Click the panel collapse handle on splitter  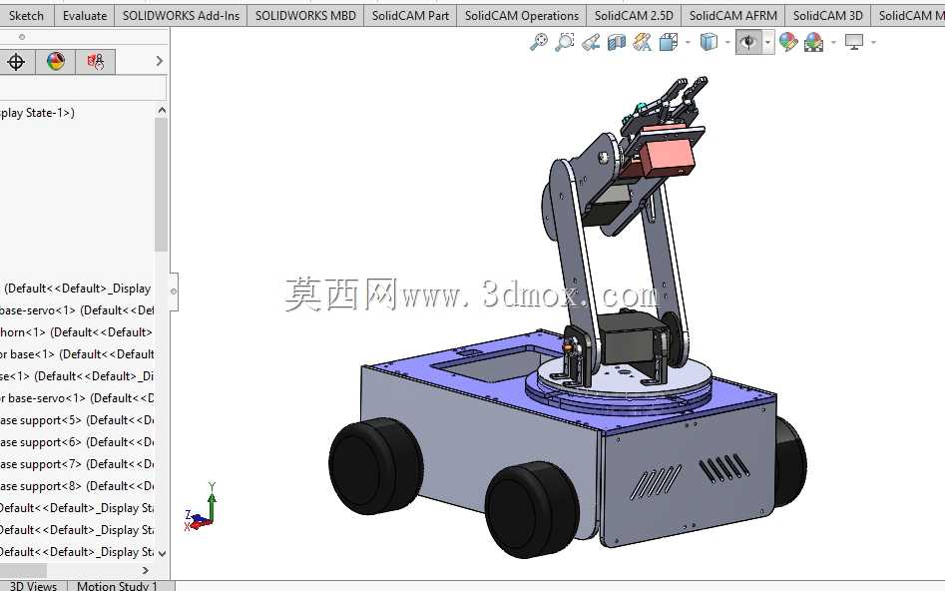click(x=174, y=292)
